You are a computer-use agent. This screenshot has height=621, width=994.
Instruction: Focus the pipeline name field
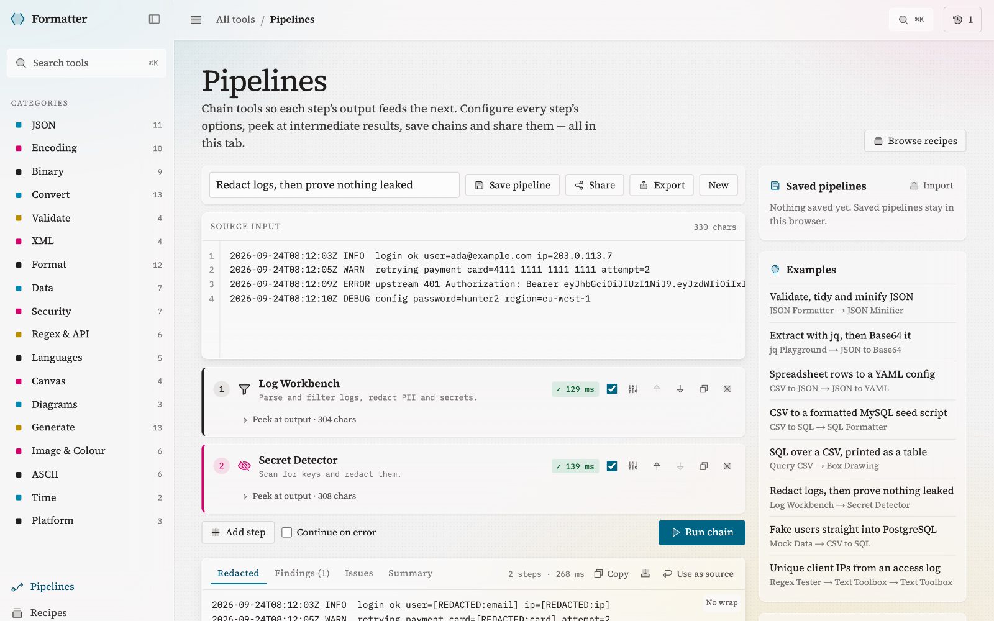pyautogui.click(x=334, y=185)
